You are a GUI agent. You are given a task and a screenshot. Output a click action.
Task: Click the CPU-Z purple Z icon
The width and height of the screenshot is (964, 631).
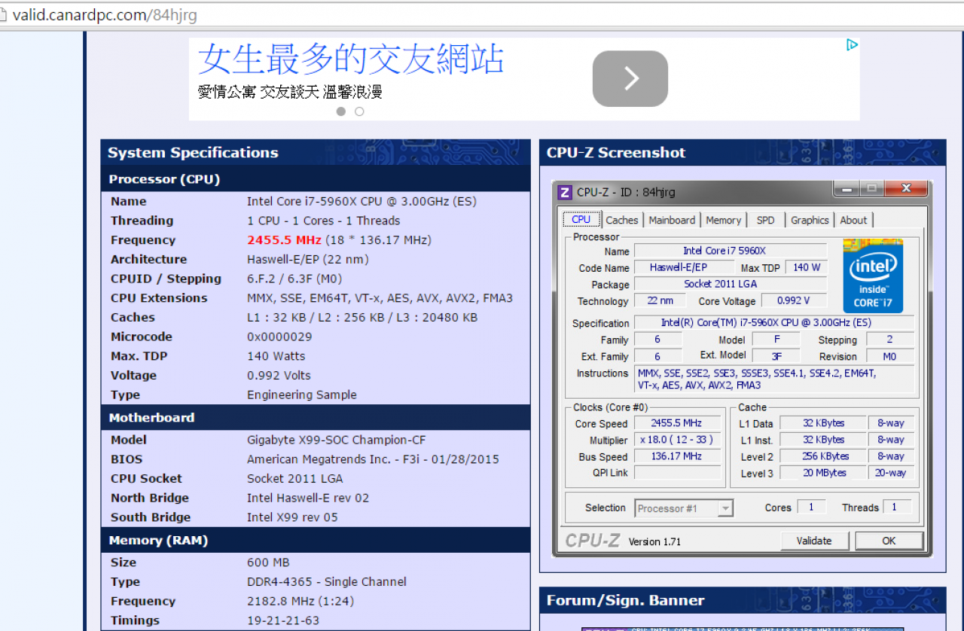[x=565, y=192]
